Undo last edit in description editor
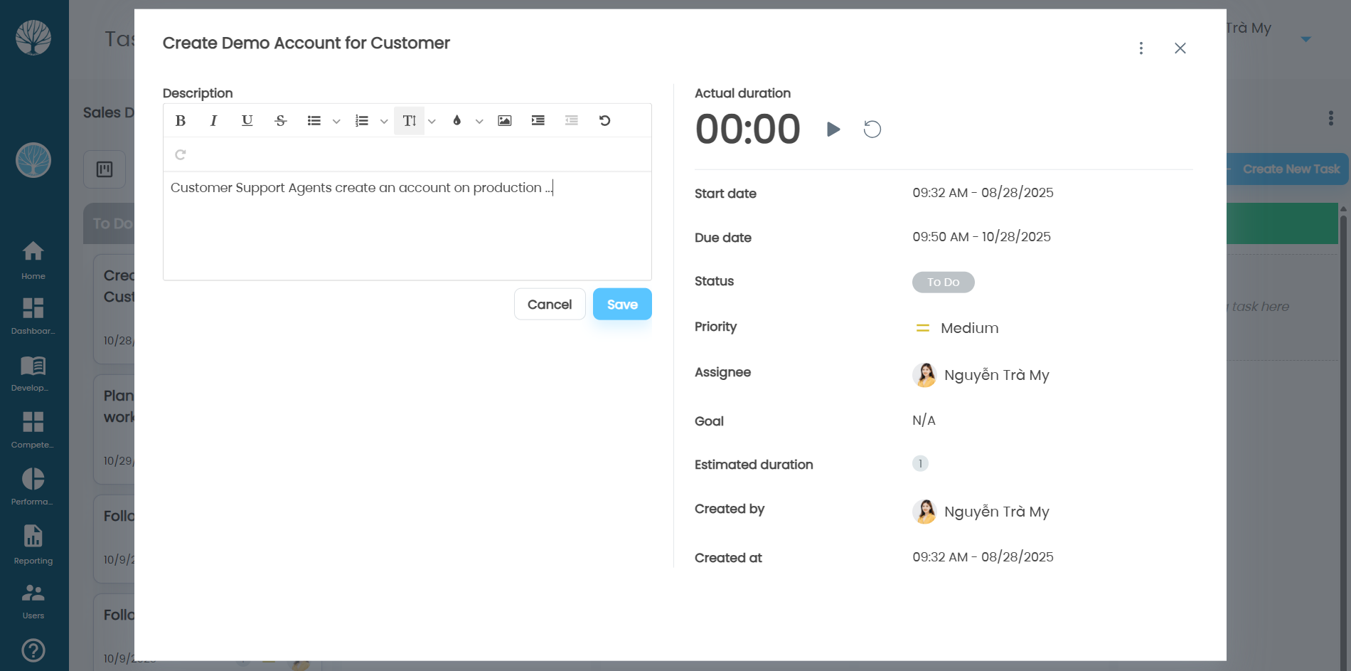 (x=604, y=121)
